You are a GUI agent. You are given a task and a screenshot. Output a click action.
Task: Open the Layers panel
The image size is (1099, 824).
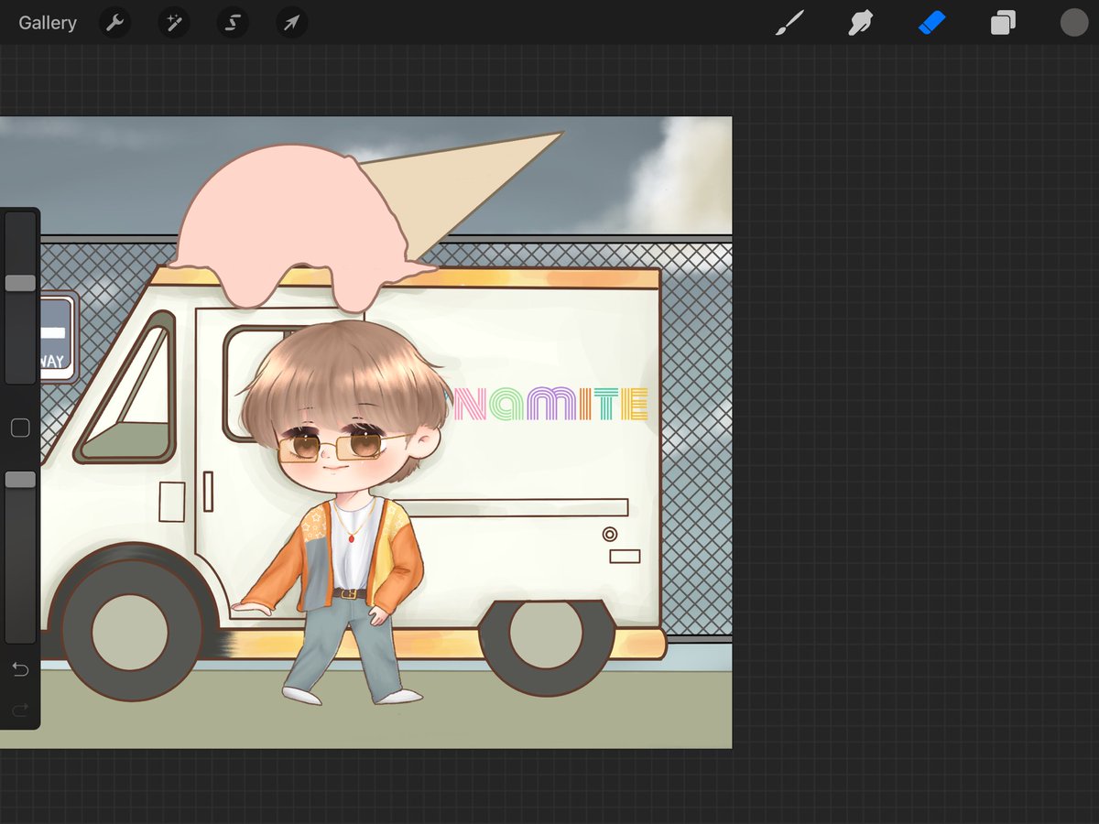tap(1003, 23)
